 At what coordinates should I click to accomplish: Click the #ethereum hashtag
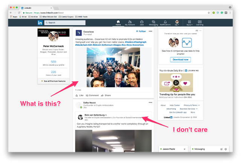pos(107,45)
